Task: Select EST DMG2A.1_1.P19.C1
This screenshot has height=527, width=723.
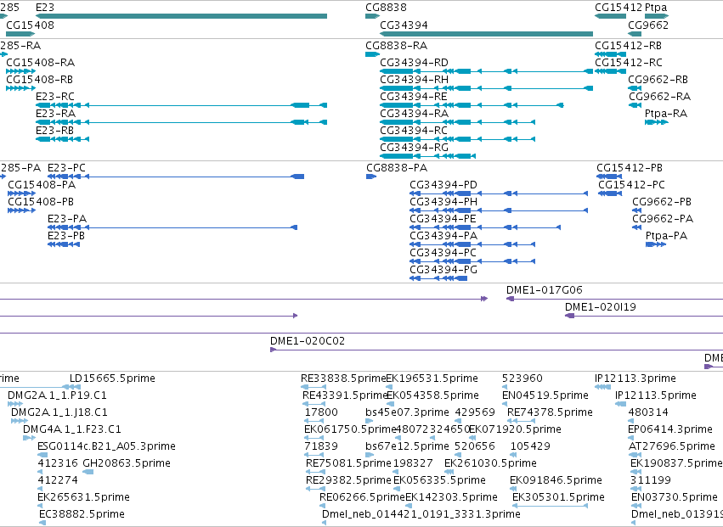Action: [x=15, y=404]
